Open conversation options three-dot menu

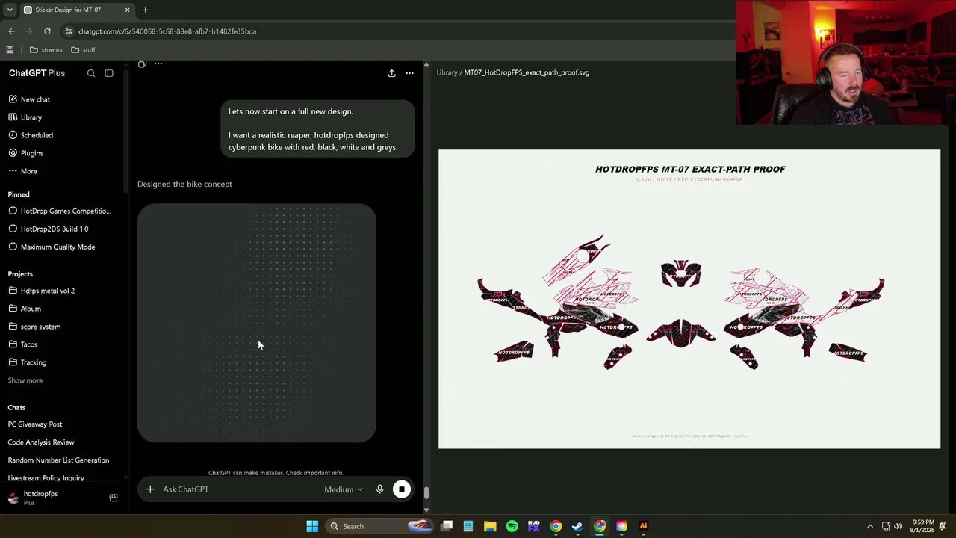[x=409, y=73]
